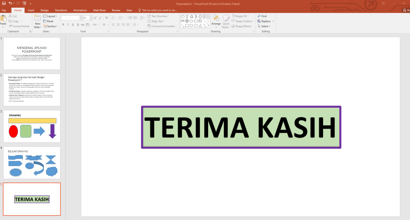Select the slide 3 DRAWING thumbnail
The height and width of the screenshot is (220, 410).
(32, 126)
